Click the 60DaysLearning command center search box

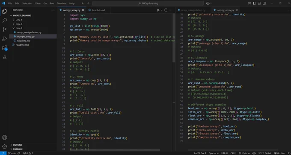coord(148,3)
